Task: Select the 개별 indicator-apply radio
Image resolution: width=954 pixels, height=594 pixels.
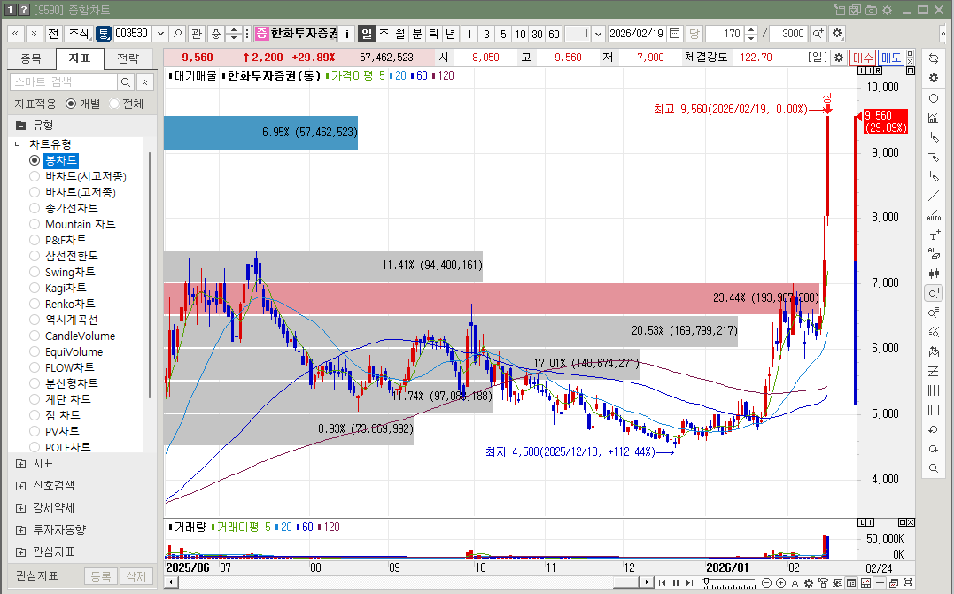Action: 71,104
